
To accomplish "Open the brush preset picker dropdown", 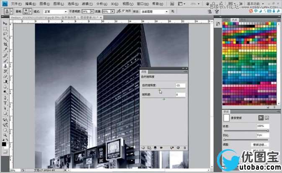I will point(31,11).
